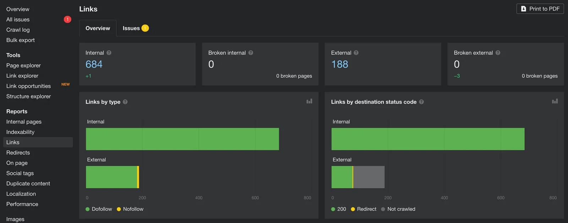Click the yellow Nofollow segment of External bar
568x223 pixels.
point(138,177)
